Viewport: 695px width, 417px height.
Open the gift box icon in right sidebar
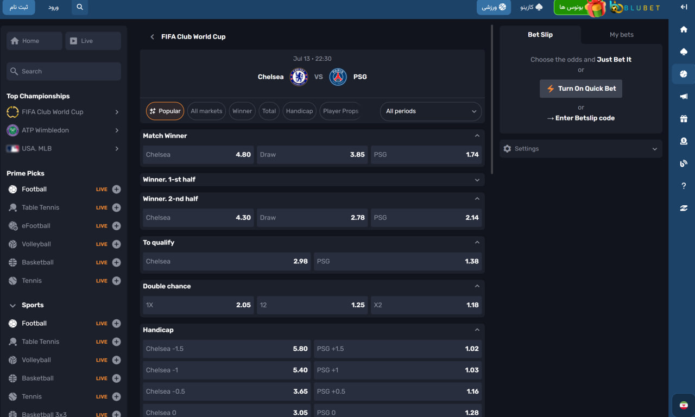point(684,119)
